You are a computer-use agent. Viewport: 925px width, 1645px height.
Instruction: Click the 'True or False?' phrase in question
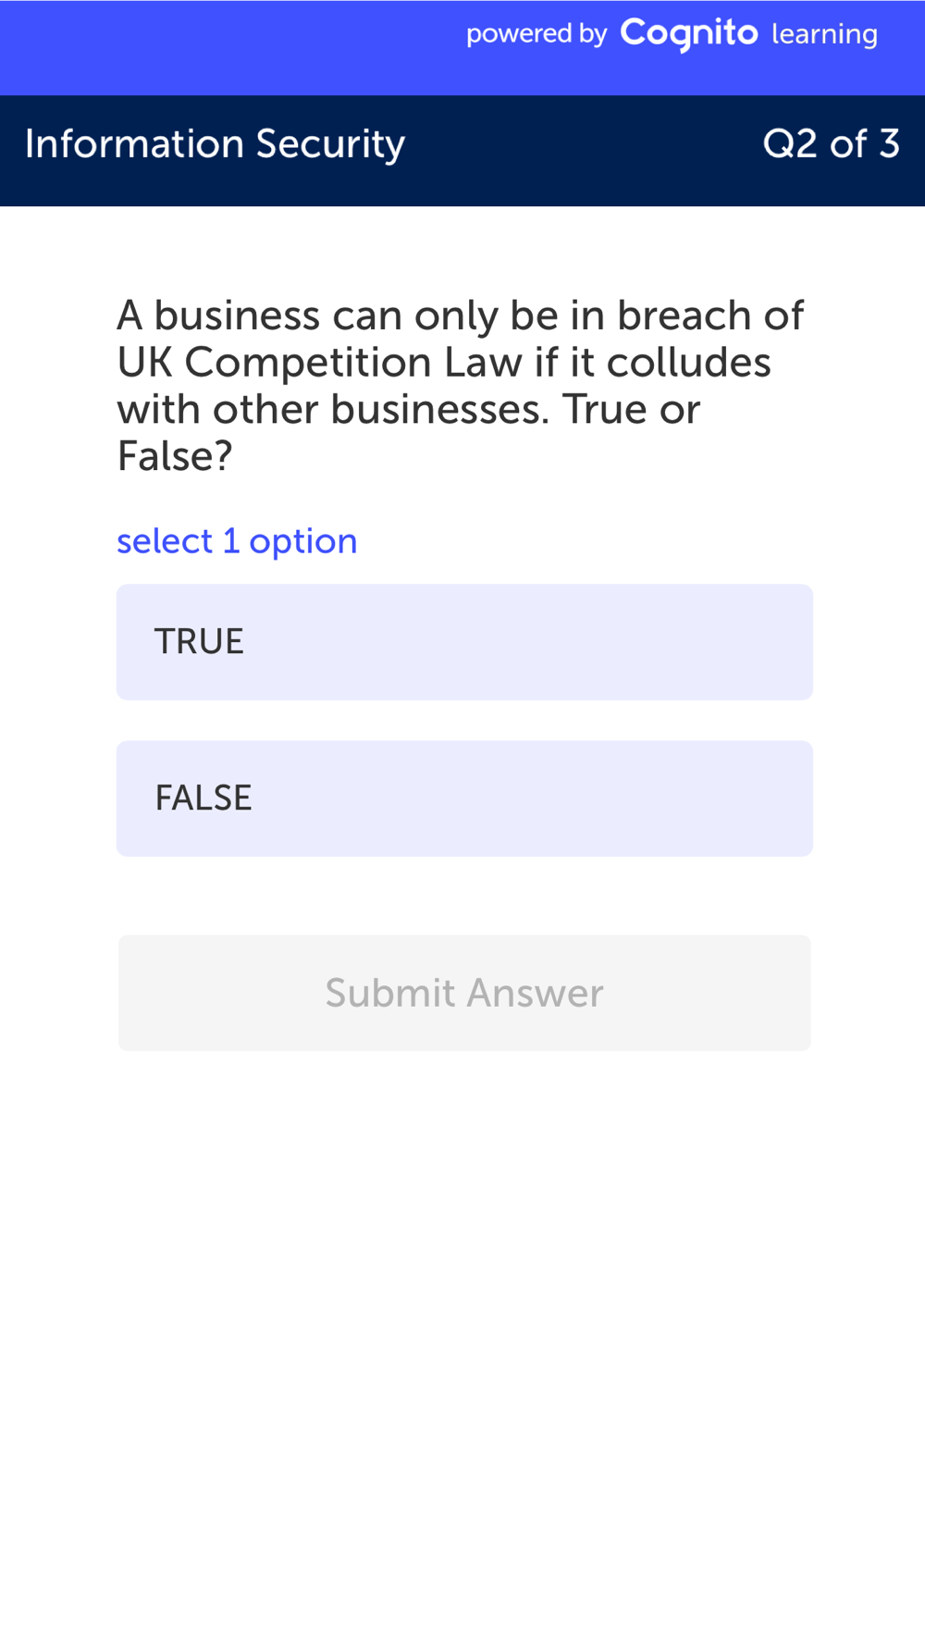(408, 432)
